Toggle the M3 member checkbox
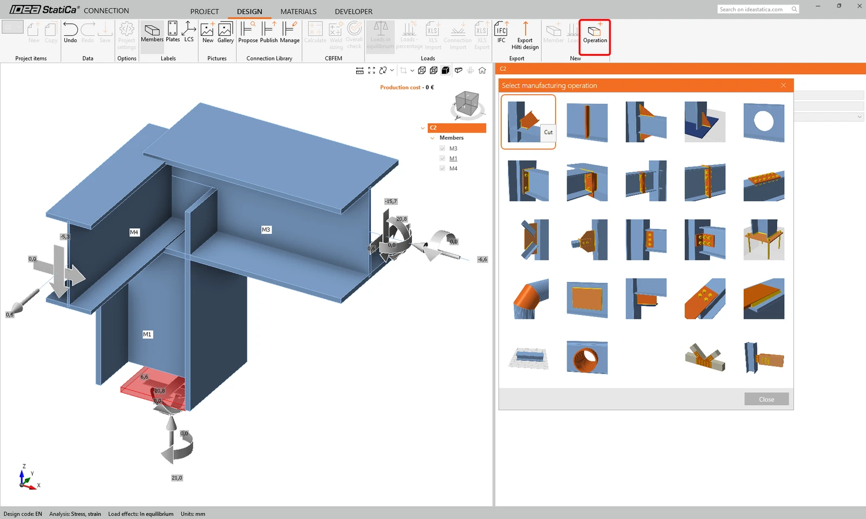 pos(442,148)
